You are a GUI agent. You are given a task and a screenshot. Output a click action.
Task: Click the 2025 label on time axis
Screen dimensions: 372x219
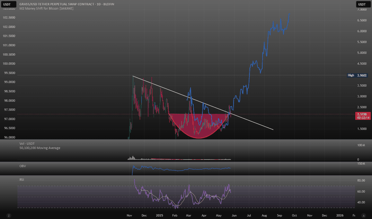tap(159, 215)
